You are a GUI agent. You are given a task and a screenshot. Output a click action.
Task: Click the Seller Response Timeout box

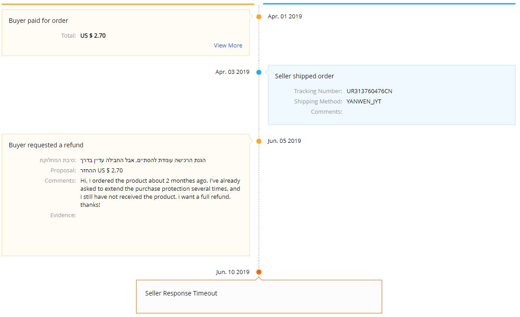pos(259,296)
